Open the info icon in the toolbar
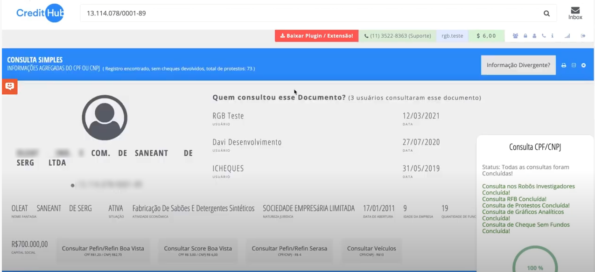The height and width of the screenshot is (272, 595). [x=553, y=35]
